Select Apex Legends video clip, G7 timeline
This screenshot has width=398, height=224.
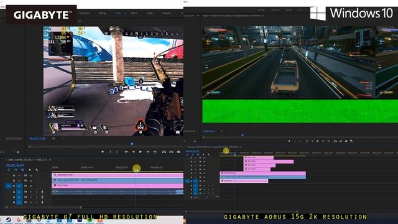coord(118,180)
